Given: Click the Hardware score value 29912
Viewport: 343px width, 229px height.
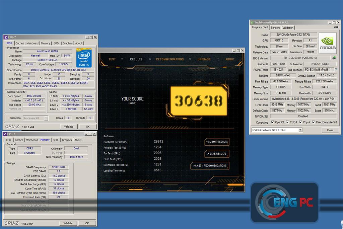Looking at the screenshot, I should click(x=158, y=142).
